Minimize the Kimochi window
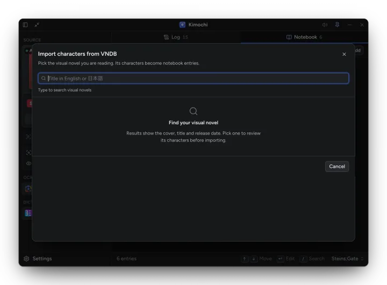 point(349,25)
